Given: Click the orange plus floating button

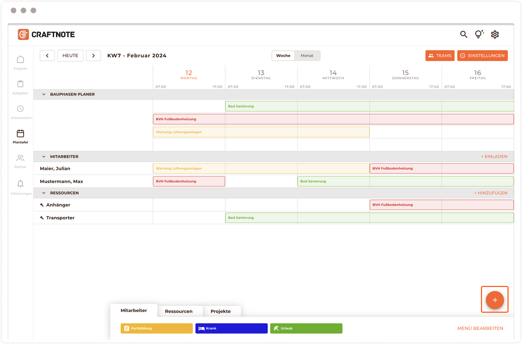Looking at the screenshot, I should [x=495, y=300].
